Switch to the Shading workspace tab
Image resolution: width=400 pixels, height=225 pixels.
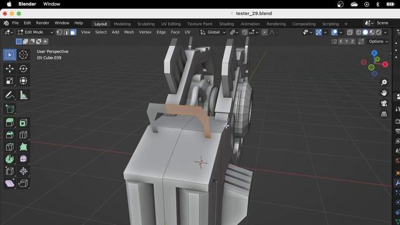pyautogui.click(x=226, y=24)
